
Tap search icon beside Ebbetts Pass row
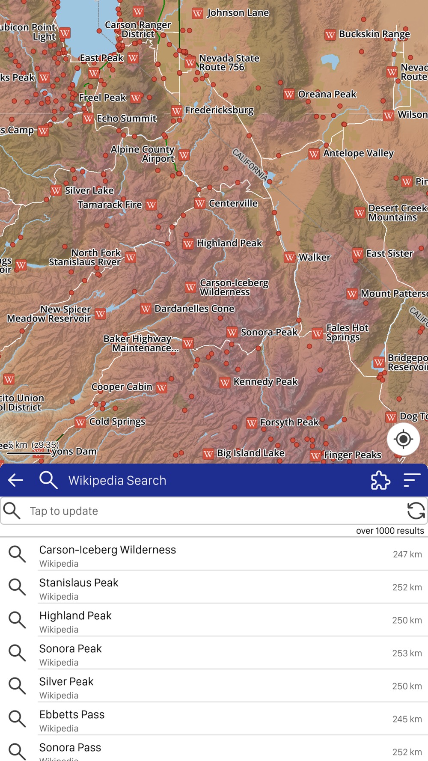[x=17, y=719]
